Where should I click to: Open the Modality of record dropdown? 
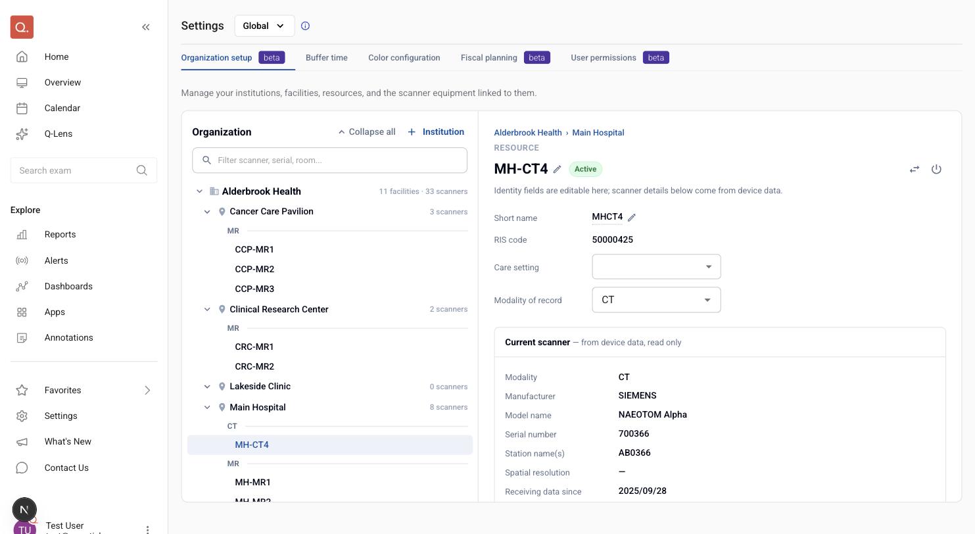[656, 300]
